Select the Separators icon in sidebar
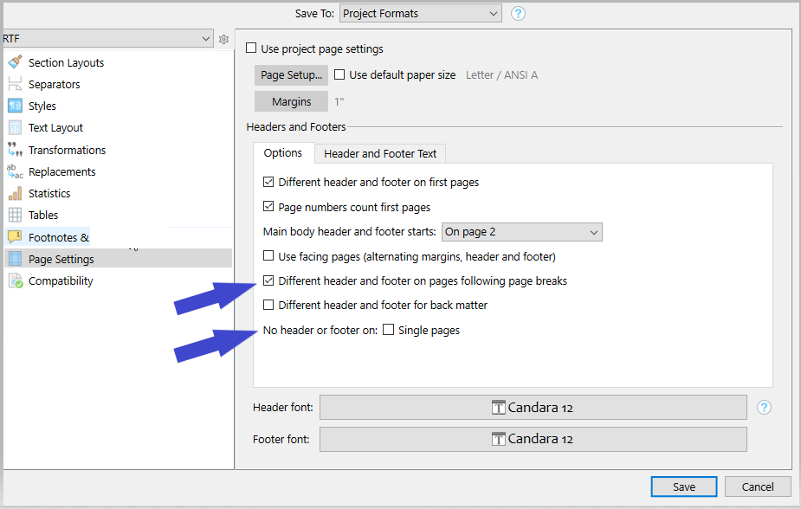Image resolution: width=801 pixels, height=509 pixels. (15, 84)
